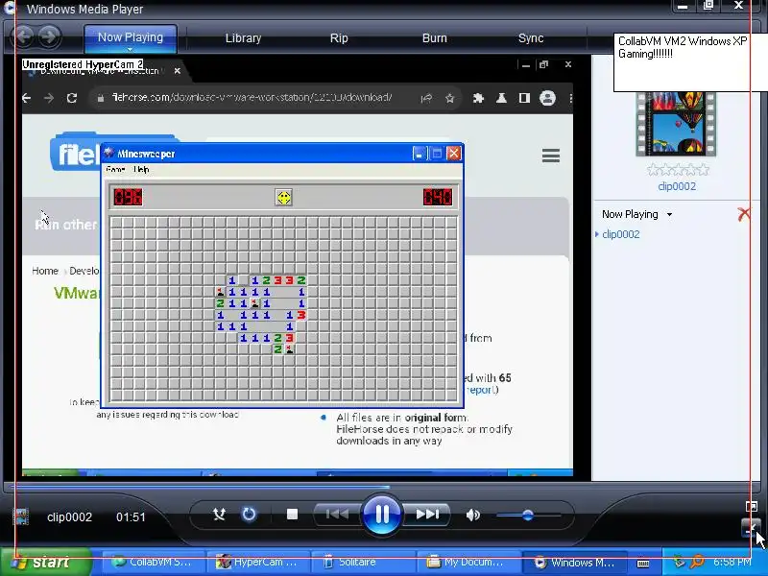Stop the video with the square stop button
The height and width of the screenshot is (576, 768).
tap(292, 515)
